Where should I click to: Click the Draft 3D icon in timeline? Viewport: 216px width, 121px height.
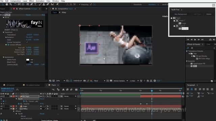[58, 90]
